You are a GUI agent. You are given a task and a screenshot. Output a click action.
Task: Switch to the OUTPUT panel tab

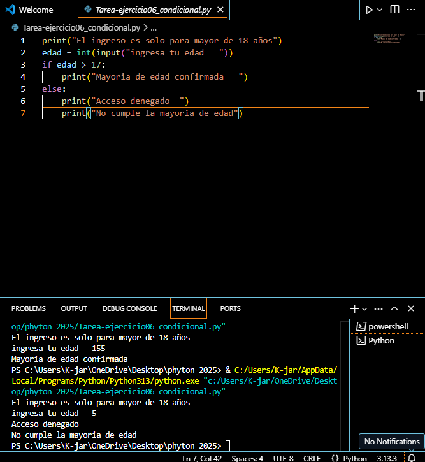tap(74, 308)
